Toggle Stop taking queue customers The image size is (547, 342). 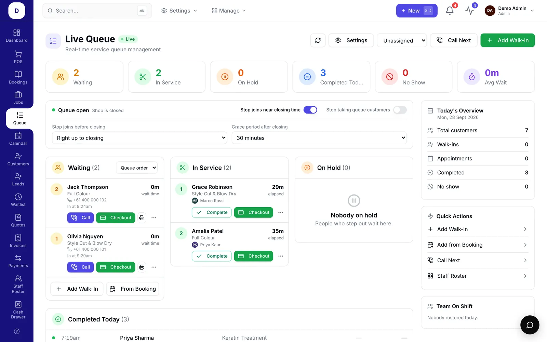click(400, 110)
